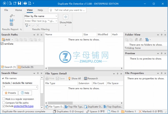Collapse the File names section

(x=3, y=78)
